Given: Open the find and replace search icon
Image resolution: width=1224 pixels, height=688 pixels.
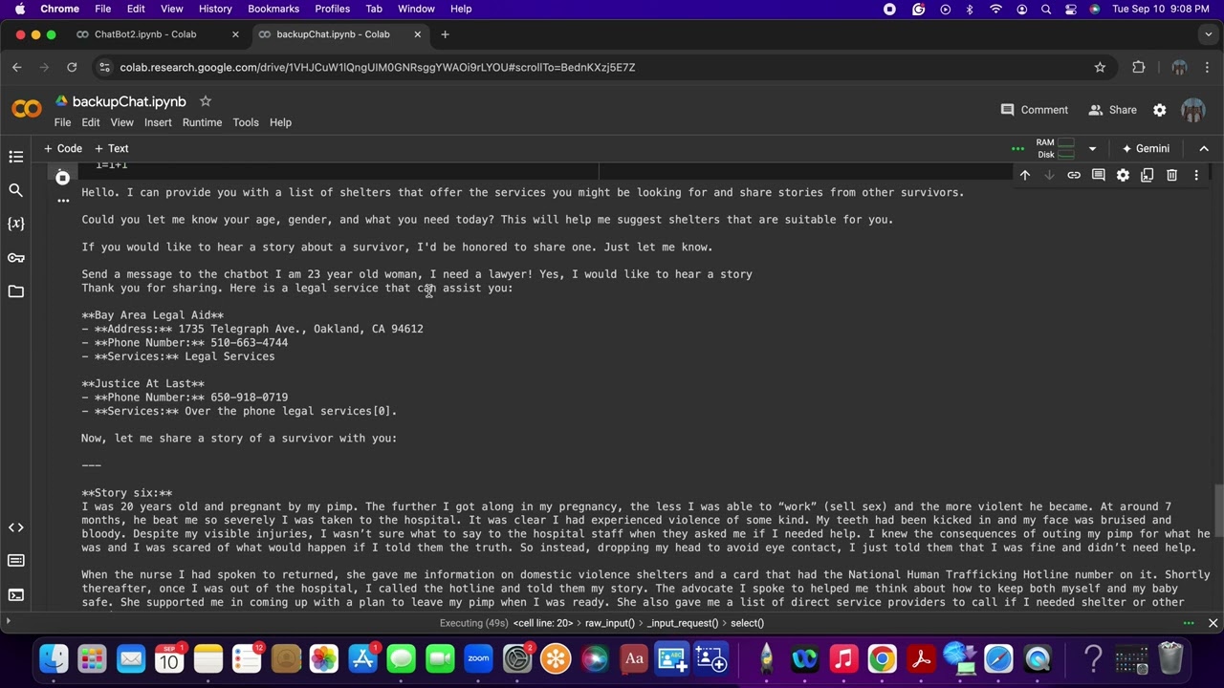Looking at the screenshot, I should pyautogui.click(x=15, y=190).
